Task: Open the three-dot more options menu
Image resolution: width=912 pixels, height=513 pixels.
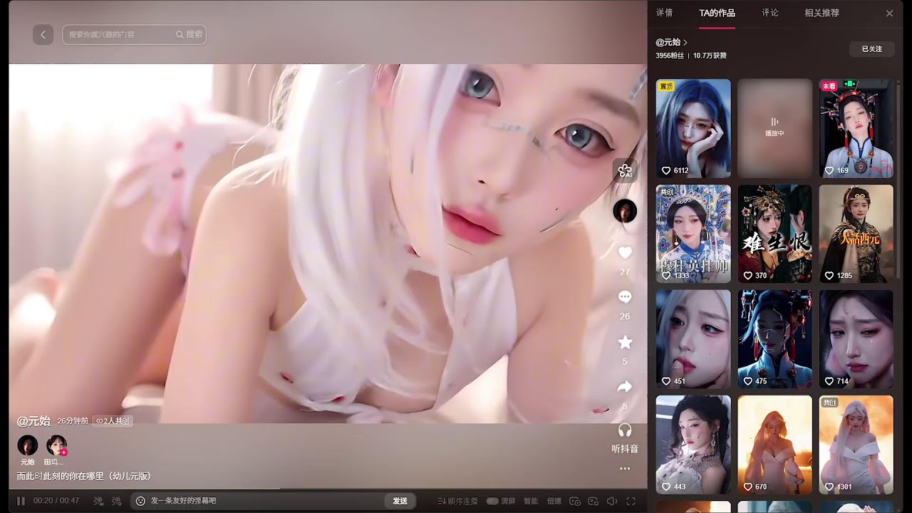Action: tap(625, 468)
